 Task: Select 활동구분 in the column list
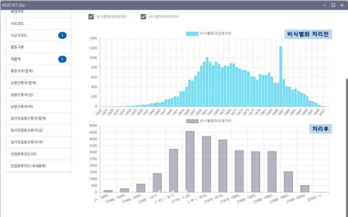coord(39,48)
